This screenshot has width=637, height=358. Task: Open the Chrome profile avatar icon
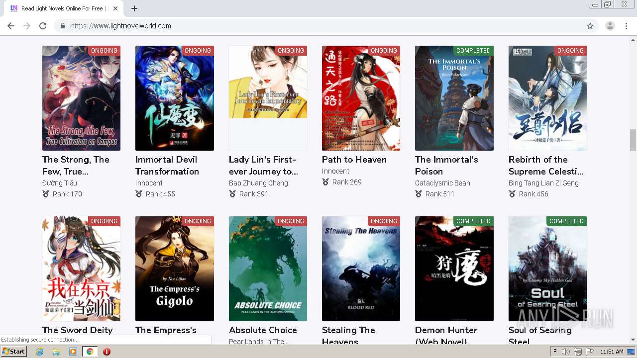[x=610, y=26]
